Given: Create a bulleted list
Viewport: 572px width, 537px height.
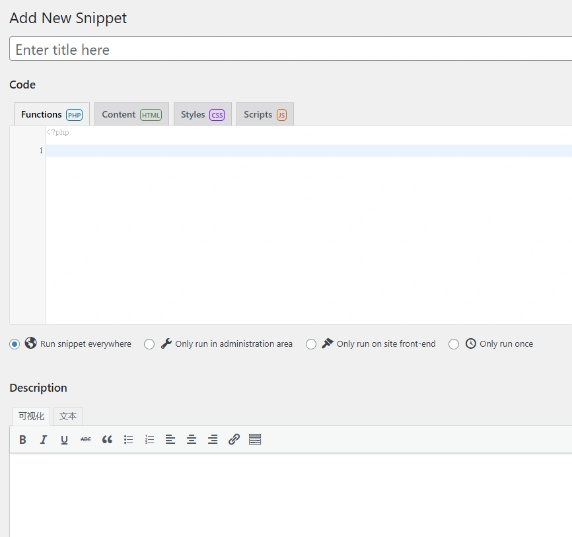Looking at the screenshot, I should pyautogui.click(x=128, y=439).
